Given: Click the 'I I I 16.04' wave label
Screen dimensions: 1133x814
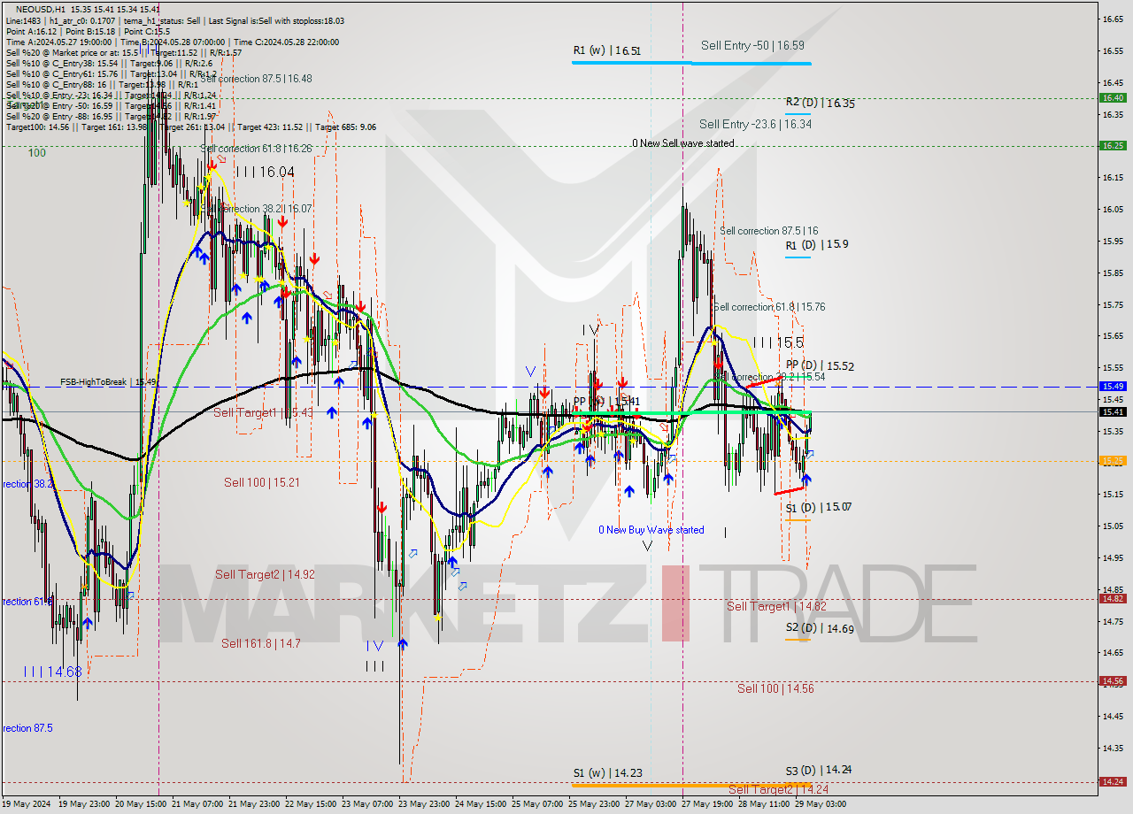Looking at the screenshot, I should click(x=265, y=173).
